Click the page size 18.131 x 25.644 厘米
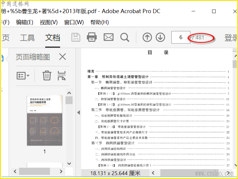Viewport: 238px width, 179px height. [115, 173]
